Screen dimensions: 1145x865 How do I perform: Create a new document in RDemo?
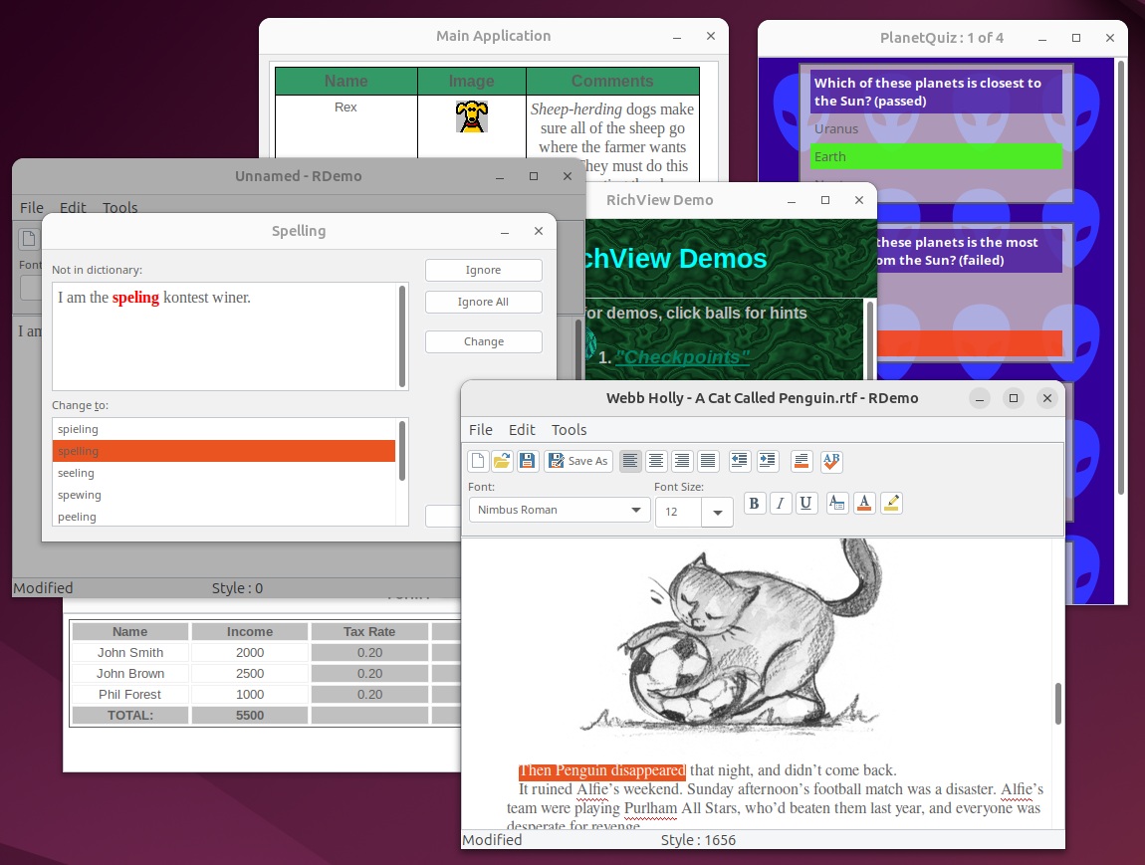tap(477, 461)
